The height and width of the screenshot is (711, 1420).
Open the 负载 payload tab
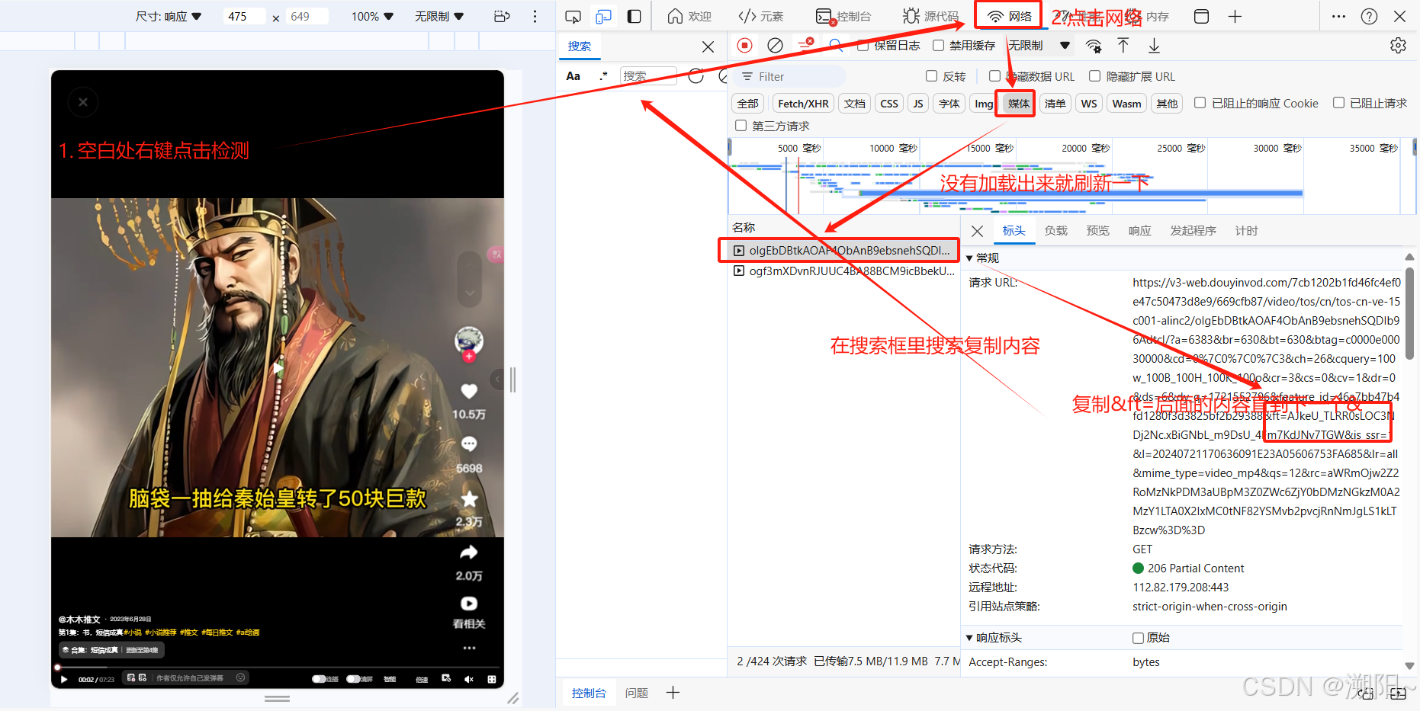tap(1055, 231)
